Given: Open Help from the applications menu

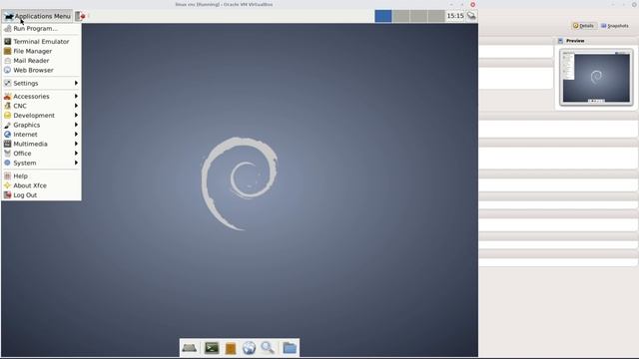Looking at the screenshot, I should (41, 177).
